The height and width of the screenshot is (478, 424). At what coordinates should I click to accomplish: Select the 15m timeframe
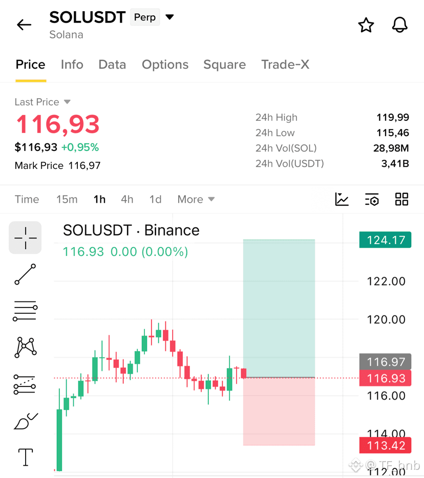(x=67, y=200)
